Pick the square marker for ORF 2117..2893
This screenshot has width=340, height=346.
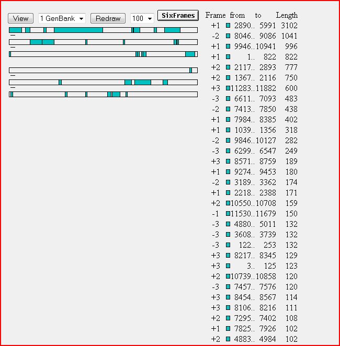pyautogui.click(x=228, y=67)
